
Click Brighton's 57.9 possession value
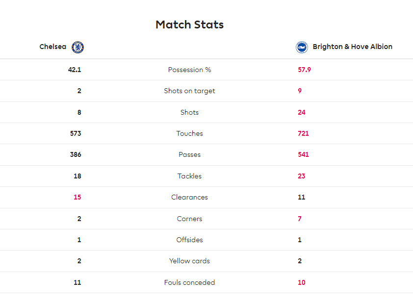tap(304, 70)
